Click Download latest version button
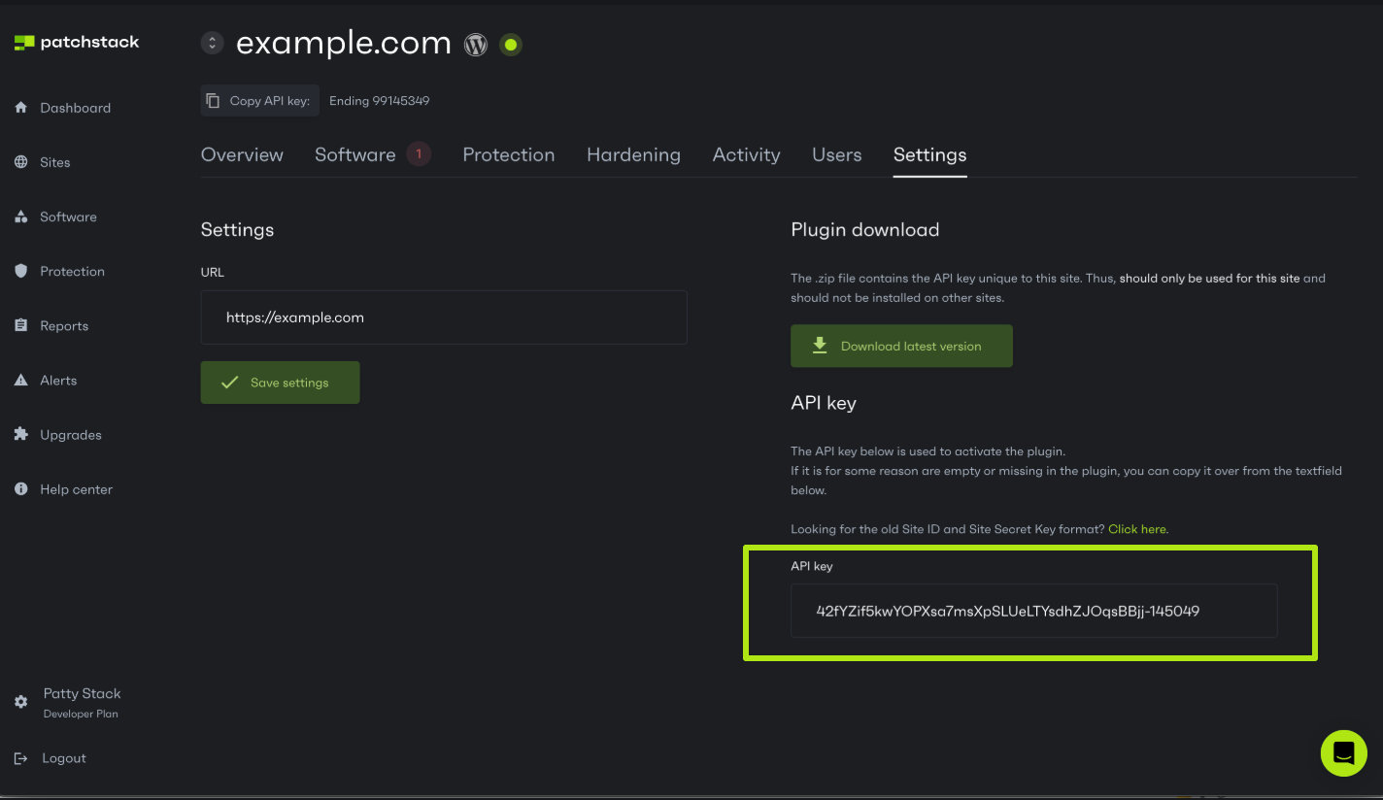Screen dimensions: 1383x800 pos(901,346)
